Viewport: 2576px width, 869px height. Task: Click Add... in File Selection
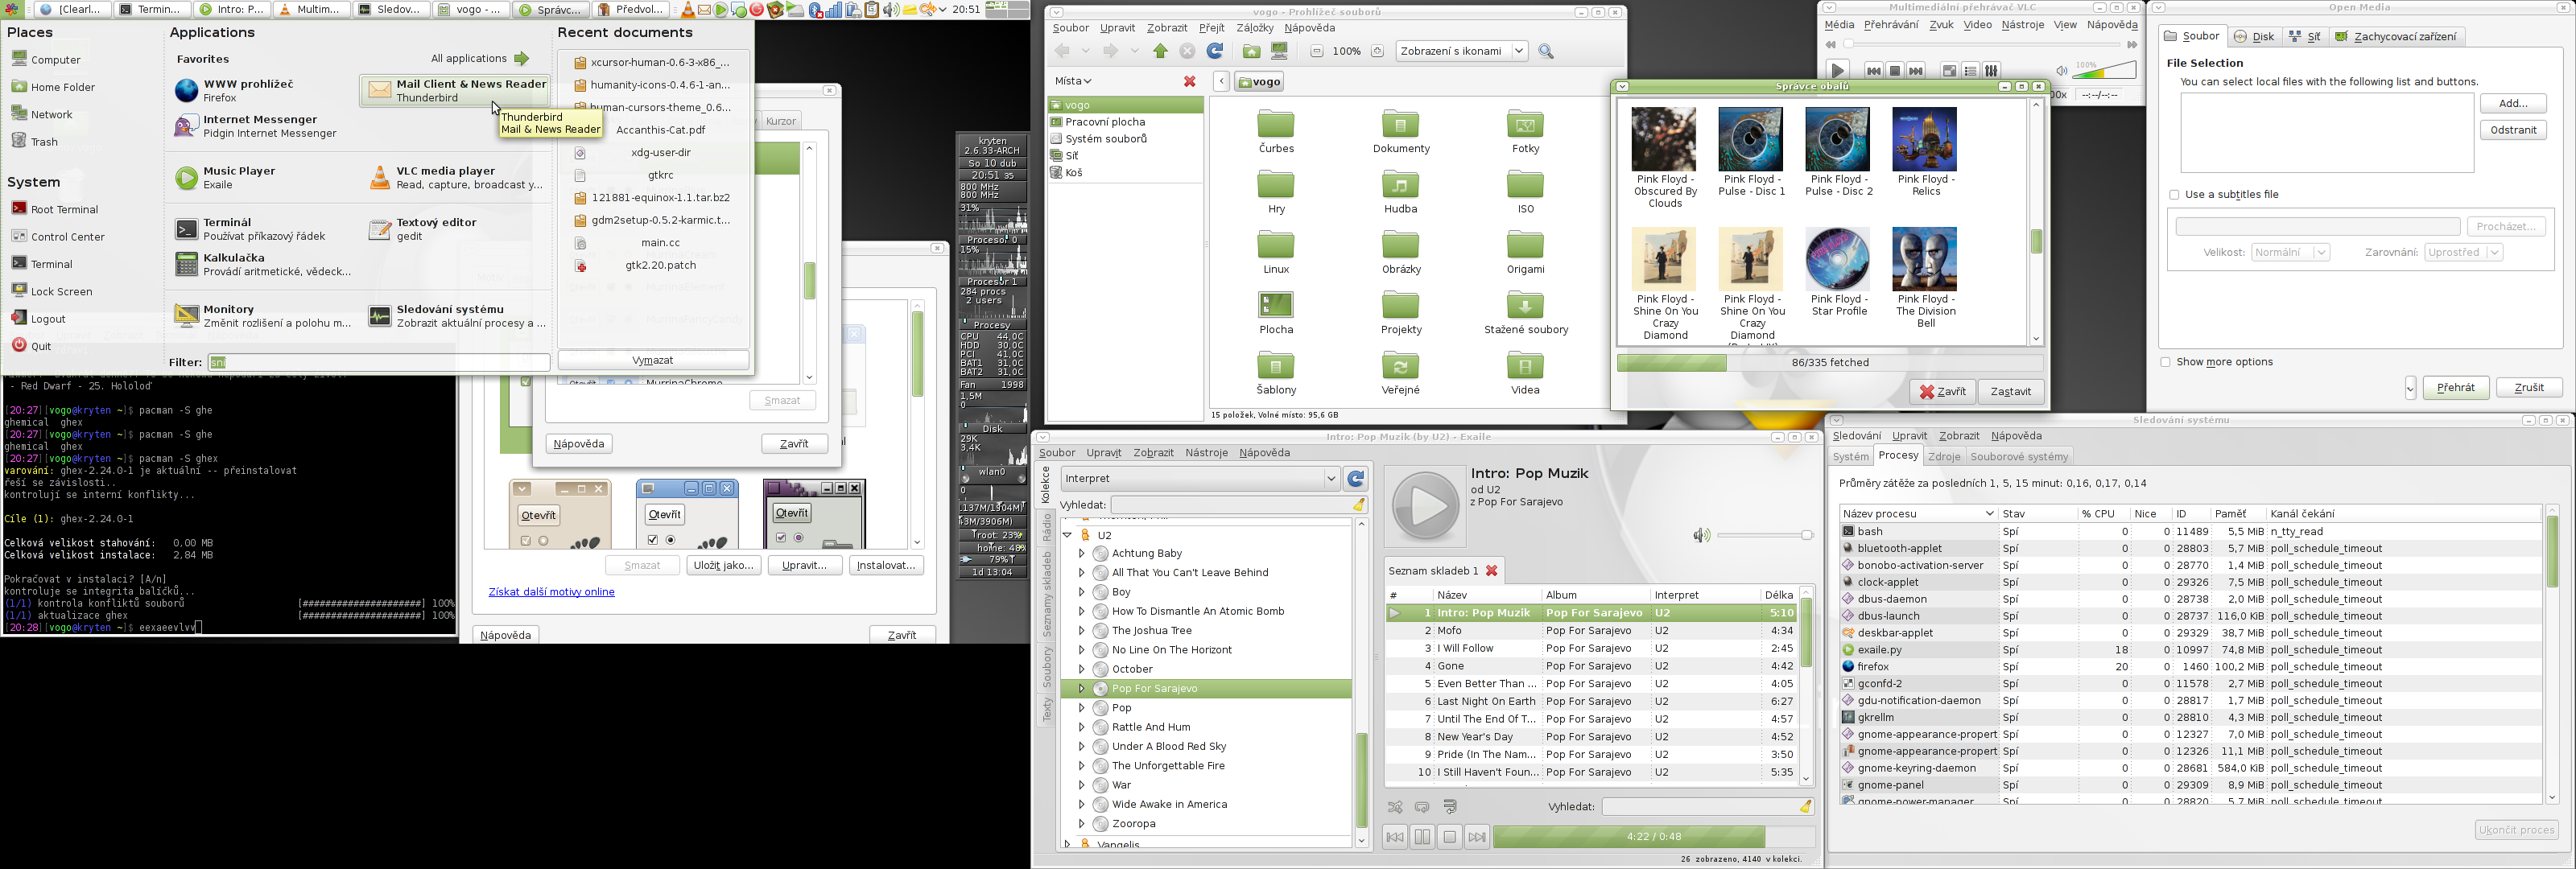click(x=2513, y=103)
